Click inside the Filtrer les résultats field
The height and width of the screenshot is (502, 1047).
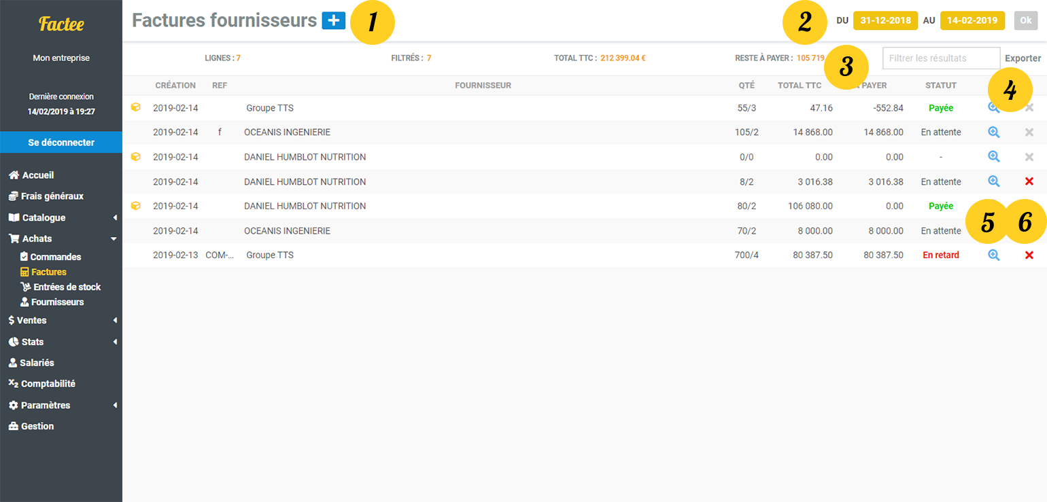pos(942,58)
